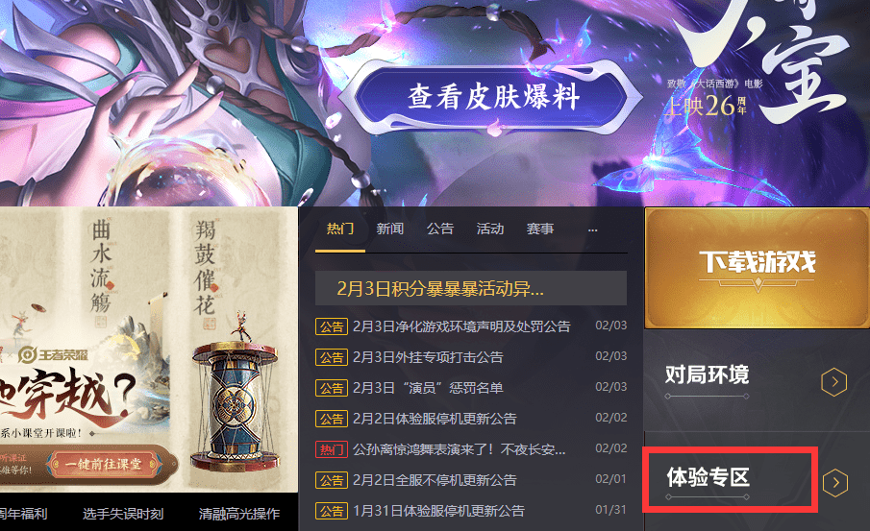Open the 2月3日“演员”惩罚名单 announcement
The height and width of the screenshot is (531, 870).
click(x=428, y=387)
